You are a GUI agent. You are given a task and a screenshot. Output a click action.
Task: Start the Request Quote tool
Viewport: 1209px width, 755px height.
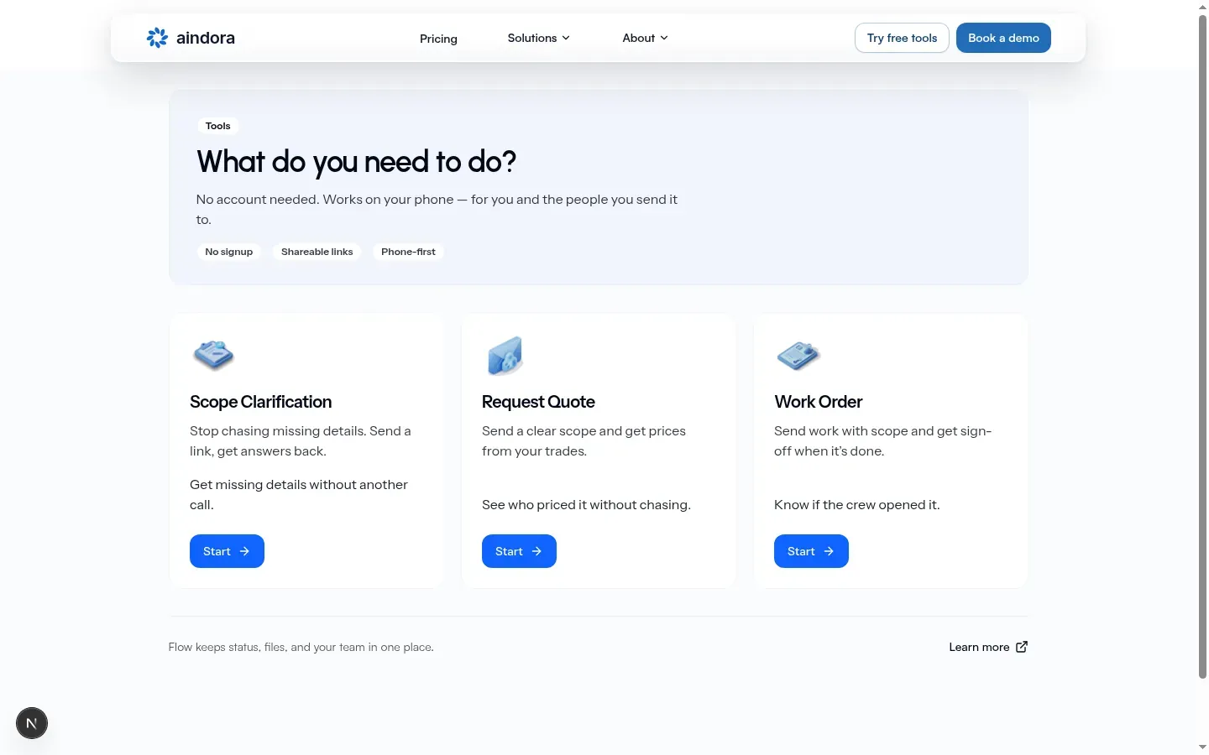(519, 551)
